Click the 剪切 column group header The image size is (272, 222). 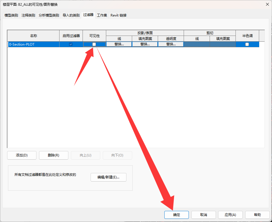pyautogui.click(x=210, y=33)
